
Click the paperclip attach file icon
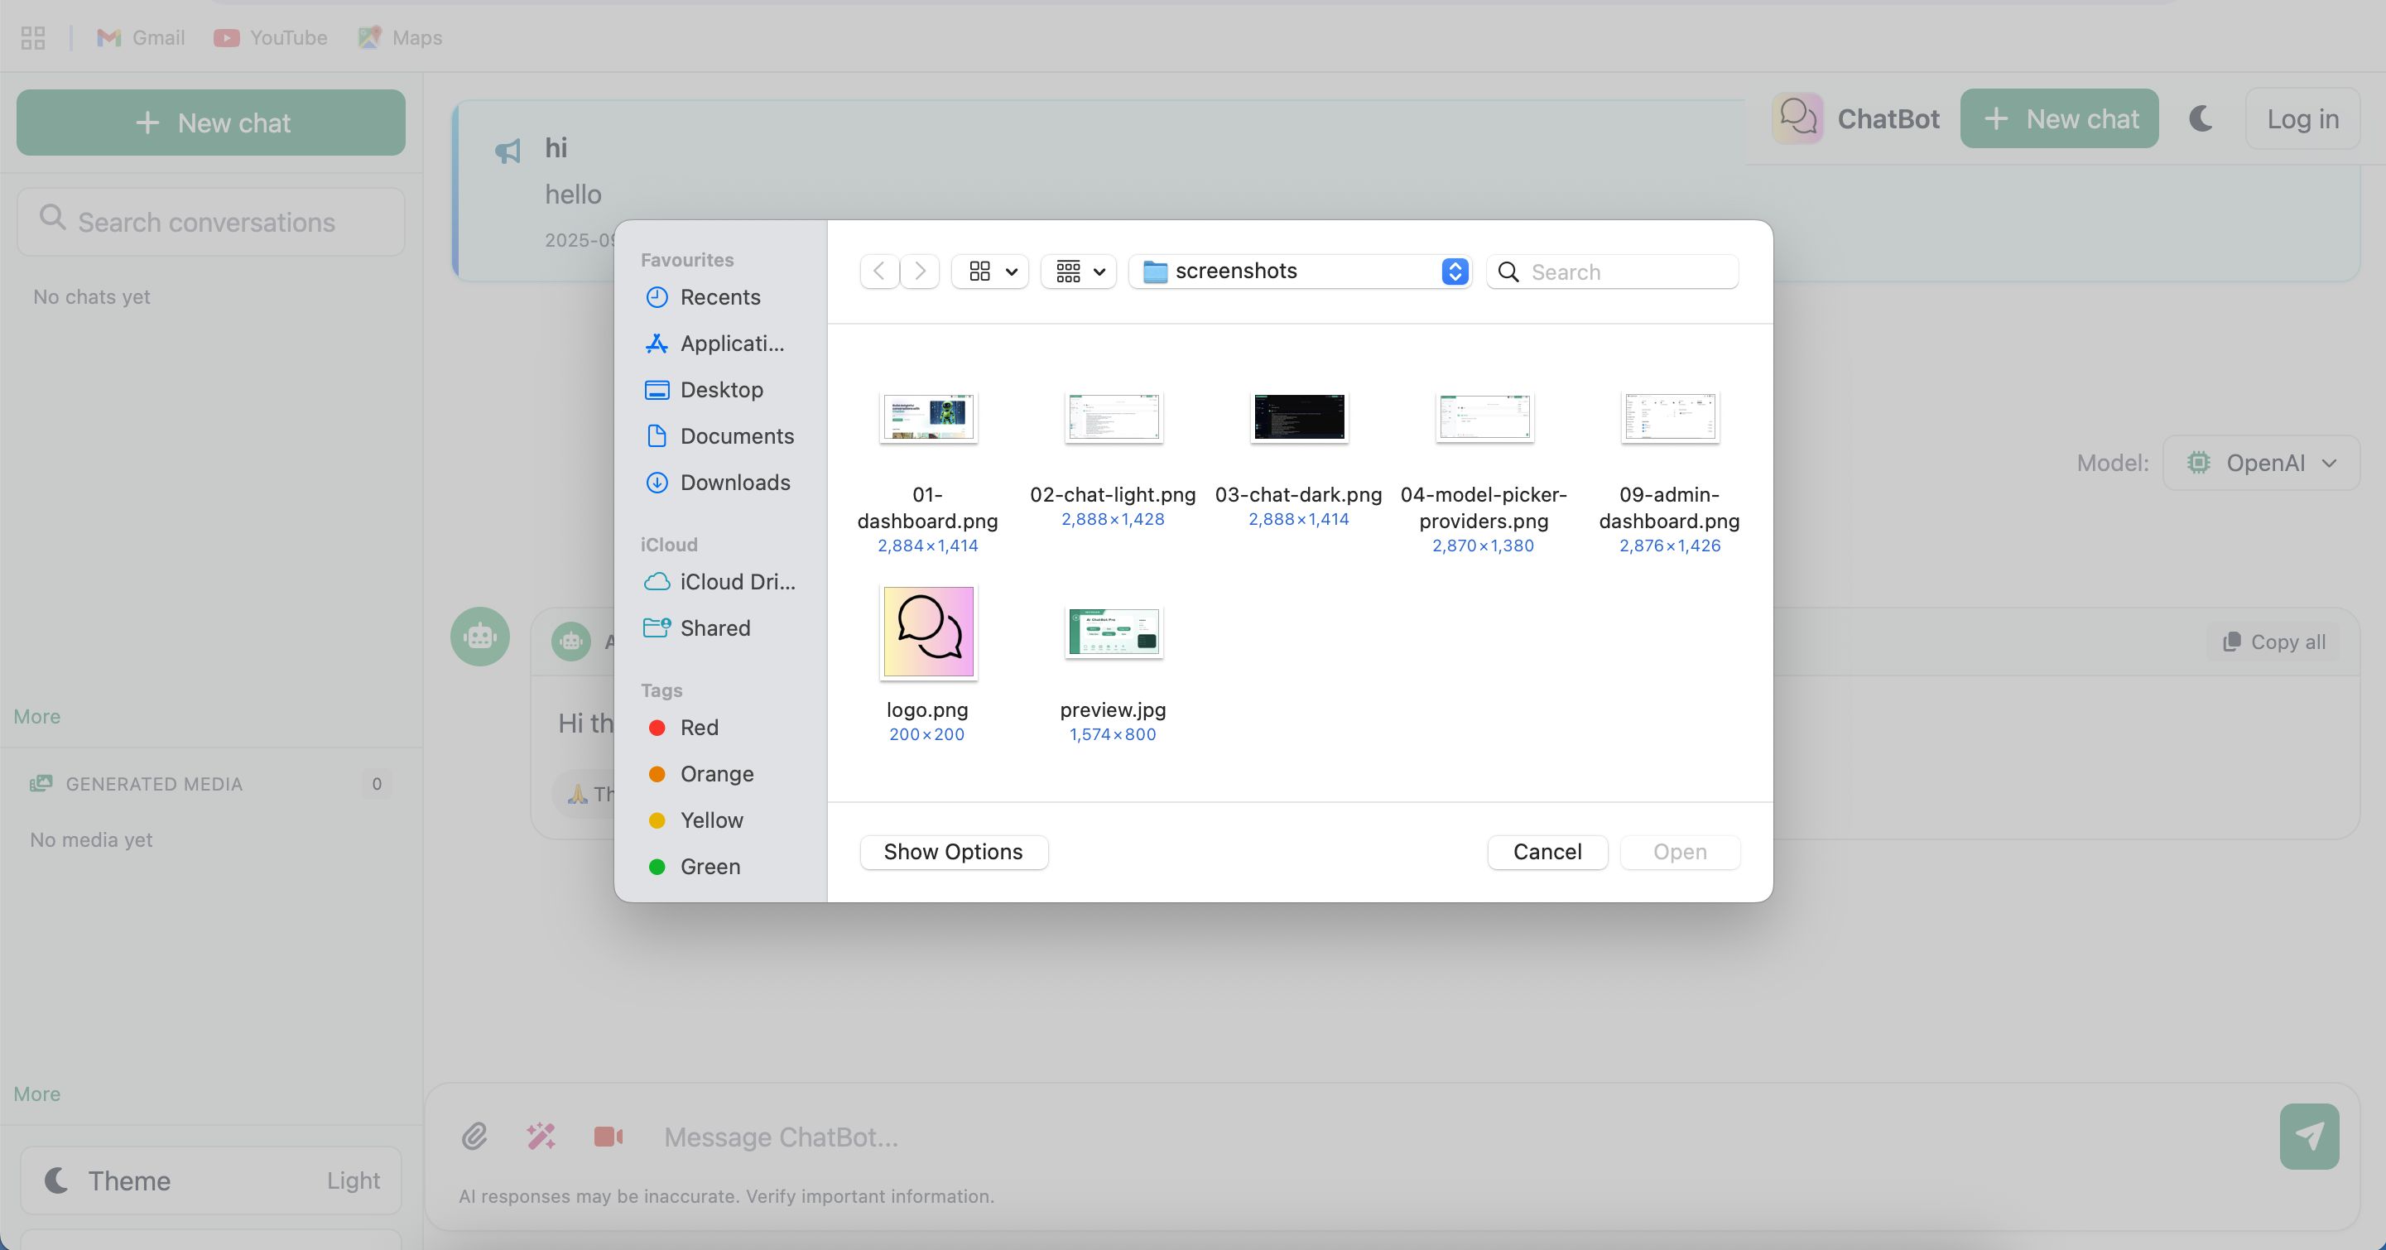point(474,1136)
